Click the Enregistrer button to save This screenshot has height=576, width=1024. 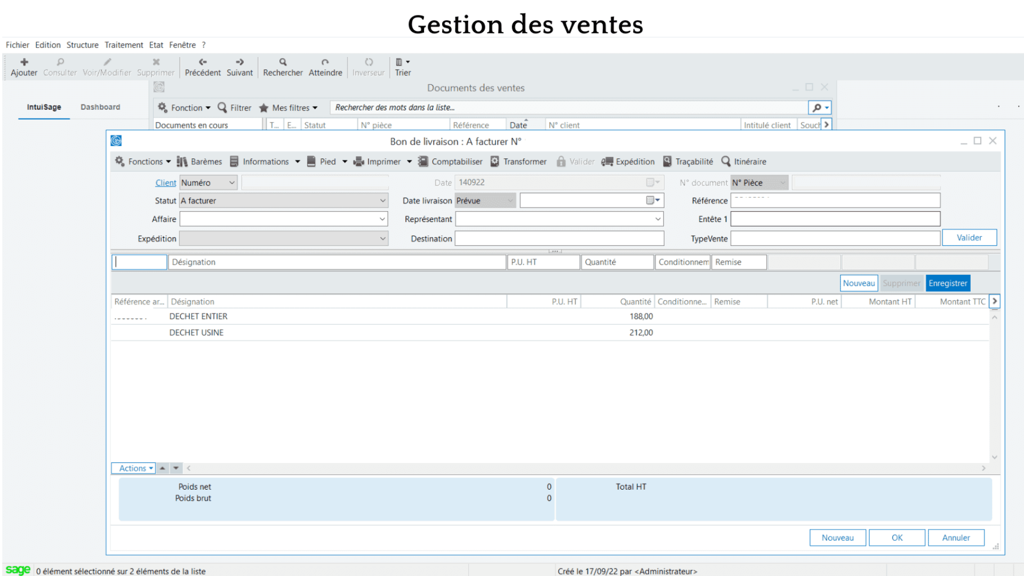[x=947, y=283]
